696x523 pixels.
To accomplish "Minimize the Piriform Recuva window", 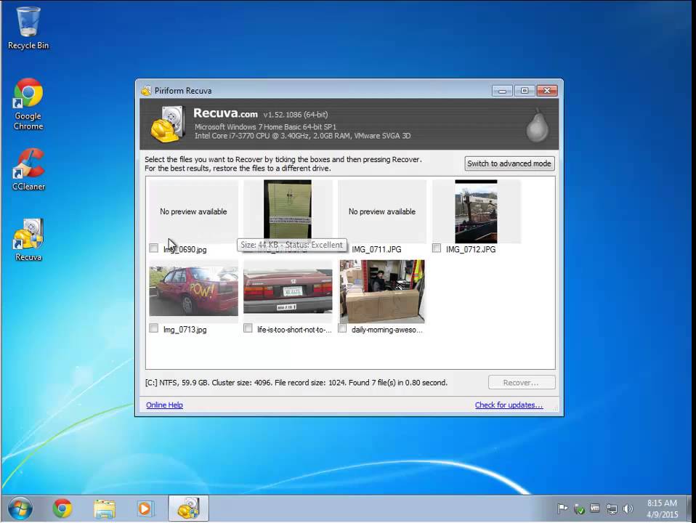I will pos(502,91).
